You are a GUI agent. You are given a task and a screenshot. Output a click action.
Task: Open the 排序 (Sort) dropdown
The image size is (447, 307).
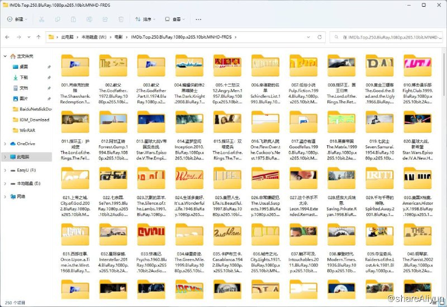click(146, 19)
